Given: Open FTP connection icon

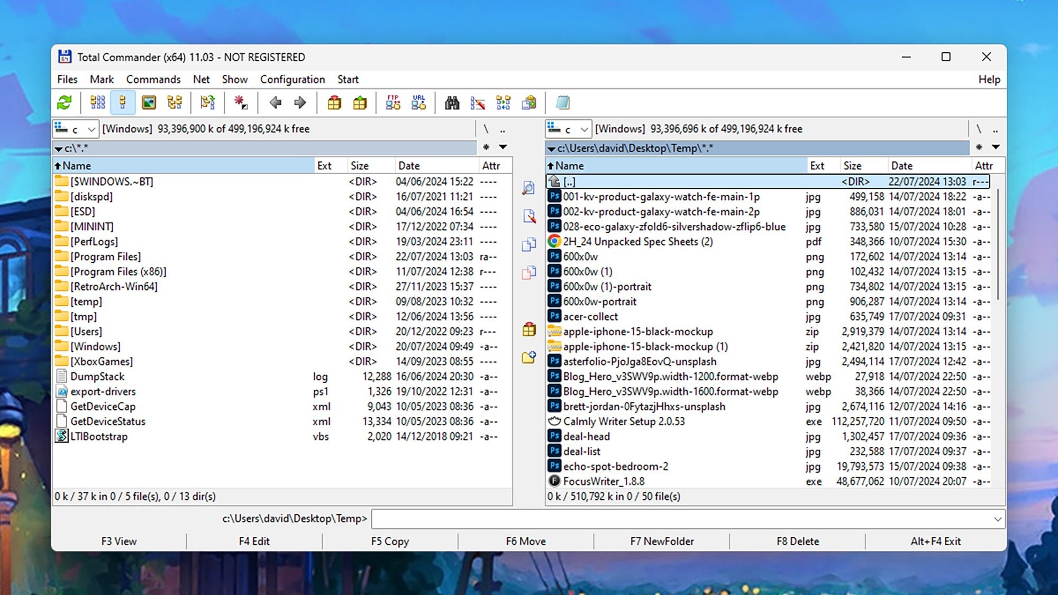Looking at the screenshot, I should coord(393,103).
